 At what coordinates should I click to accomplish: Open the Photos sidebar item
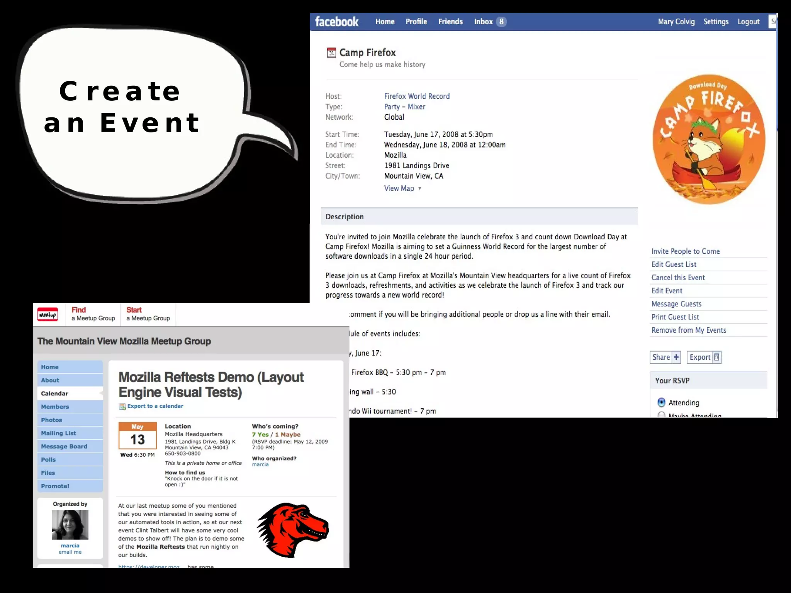point(70,420)
